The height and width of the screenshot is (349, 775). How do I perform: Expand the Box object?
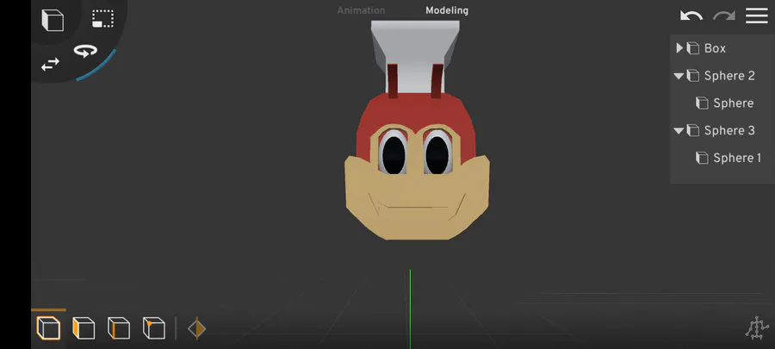(x=679, y=48)
